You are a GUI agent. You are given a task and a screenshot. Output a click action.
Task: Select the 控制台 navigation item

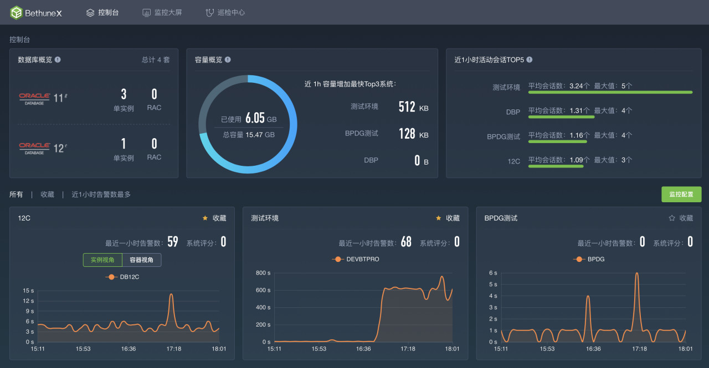tap(102, 12)
